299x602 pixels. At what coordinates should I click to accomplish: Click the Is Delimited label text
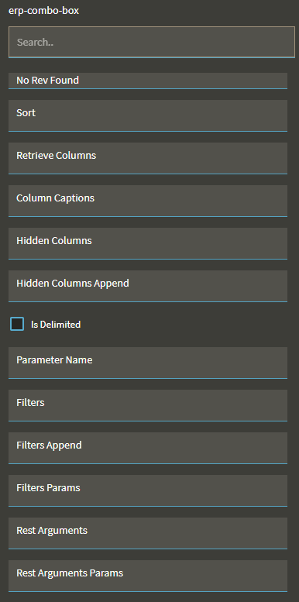(x=56, y=325)
